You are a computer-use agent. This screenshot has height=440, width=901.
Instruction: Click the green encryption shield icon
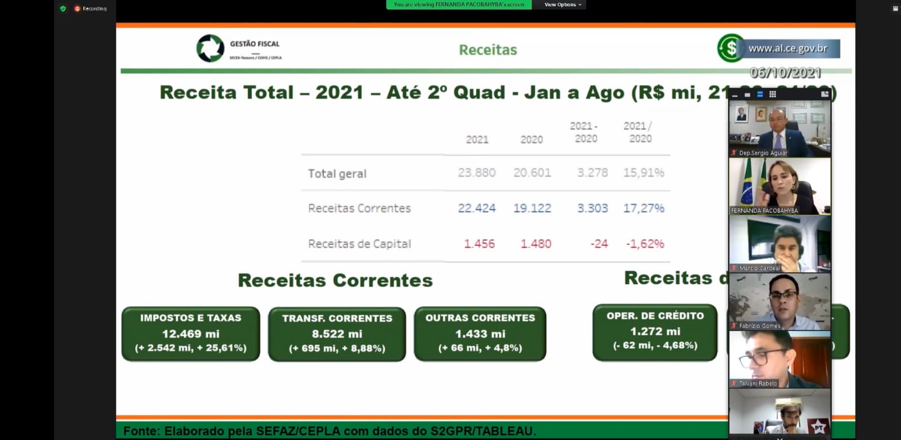click(63, 8)
